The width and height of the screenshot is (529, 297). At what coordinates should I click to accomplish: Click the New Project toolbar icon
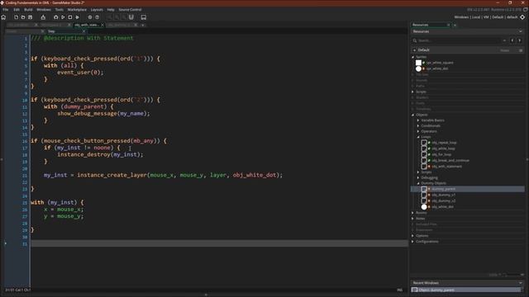coord(16,17)
